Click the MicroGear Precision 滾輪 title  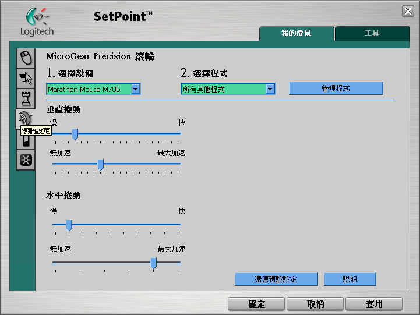click(x=100, y=56)
